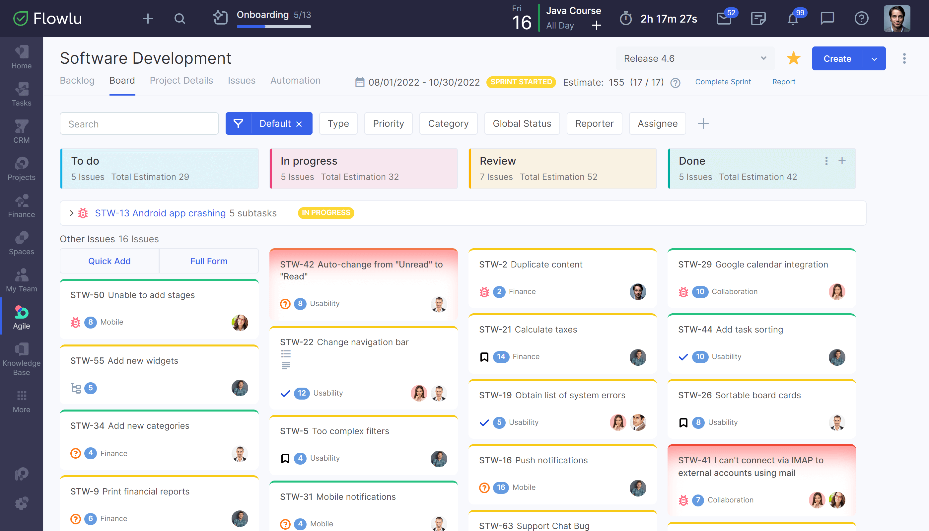Click the time tracker stopwatch icon
This screenshot has width=929, height=531.
626,19
